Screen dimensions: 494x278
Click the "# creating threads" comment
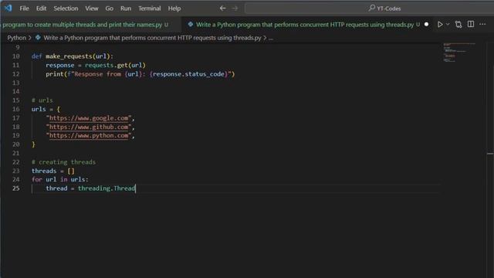(x=63, y=162)
